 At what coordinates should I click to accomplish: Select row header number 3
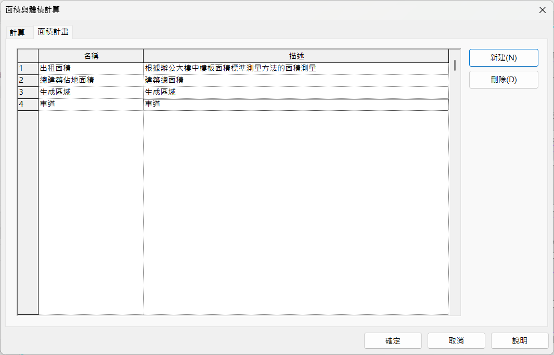(x=28, y=92)
